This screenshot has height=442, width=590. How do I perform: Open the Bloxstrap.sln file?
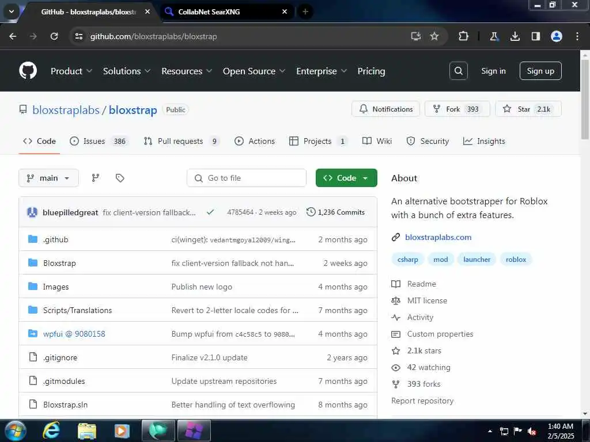(x=66, y=405)
